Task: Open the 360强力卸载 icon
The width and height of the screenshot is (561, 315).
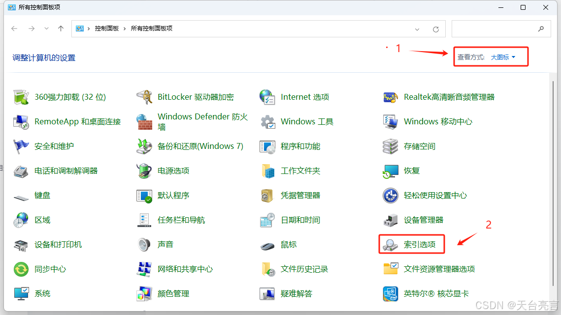Action: (21, 97)
